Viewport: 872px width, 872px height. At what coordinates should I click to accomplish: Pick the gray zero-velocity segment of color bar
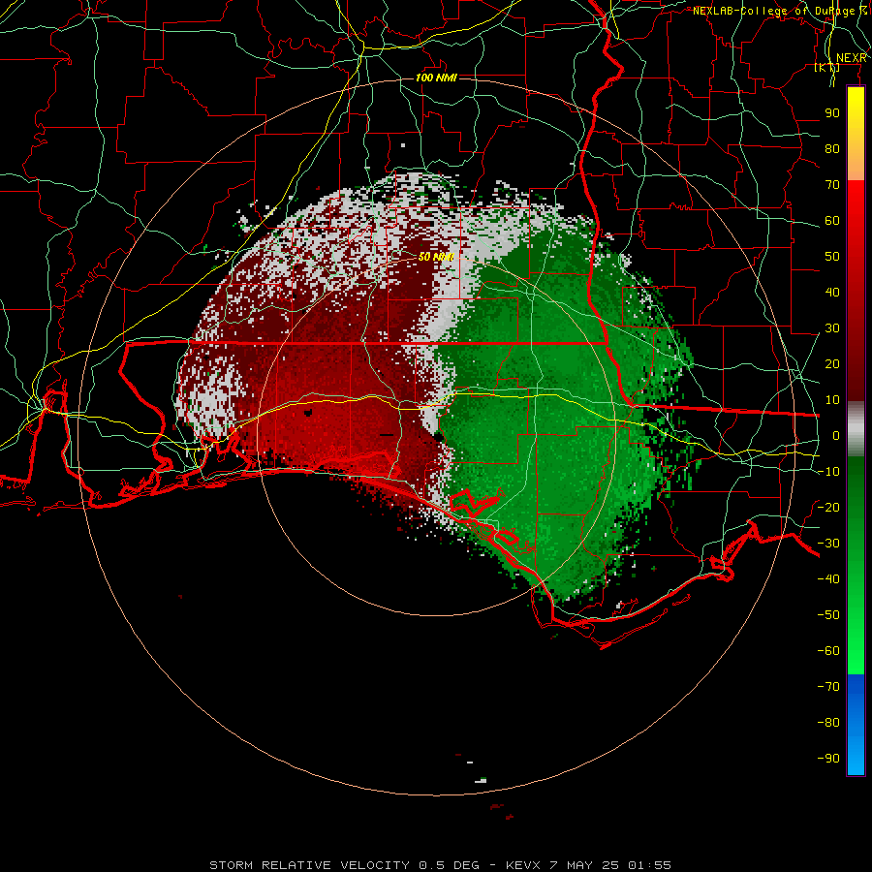[x=856, y=429]
